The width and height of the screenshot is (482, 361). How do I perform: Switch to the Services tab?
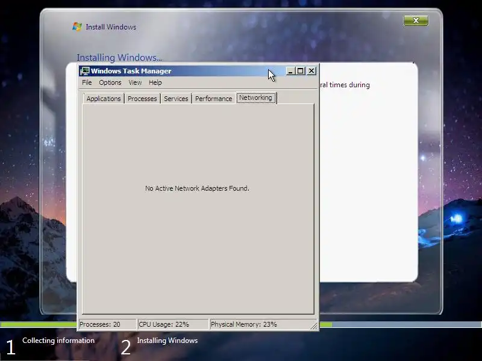[176, 99]
